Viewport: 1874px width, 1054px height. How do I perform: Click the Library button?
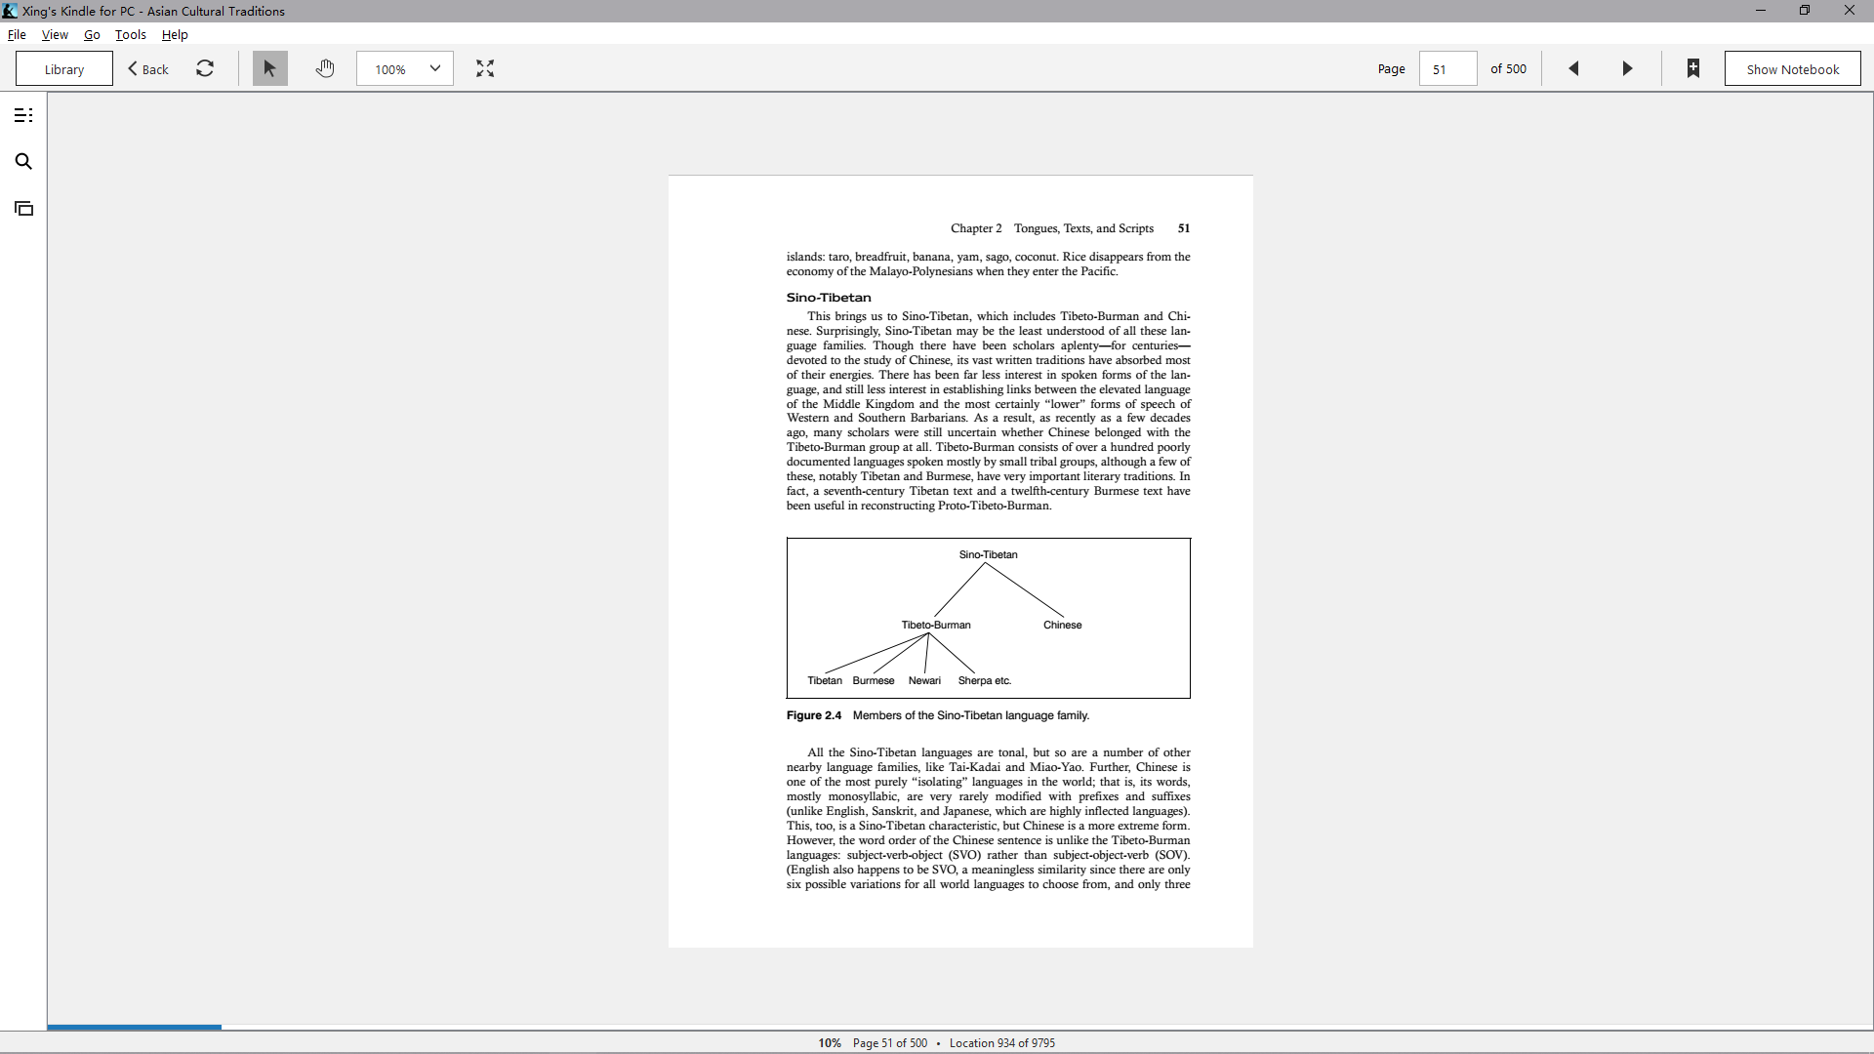[64, 68]
